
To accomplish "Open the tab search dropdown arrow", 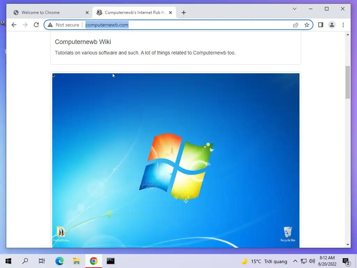I will [294, 9].
